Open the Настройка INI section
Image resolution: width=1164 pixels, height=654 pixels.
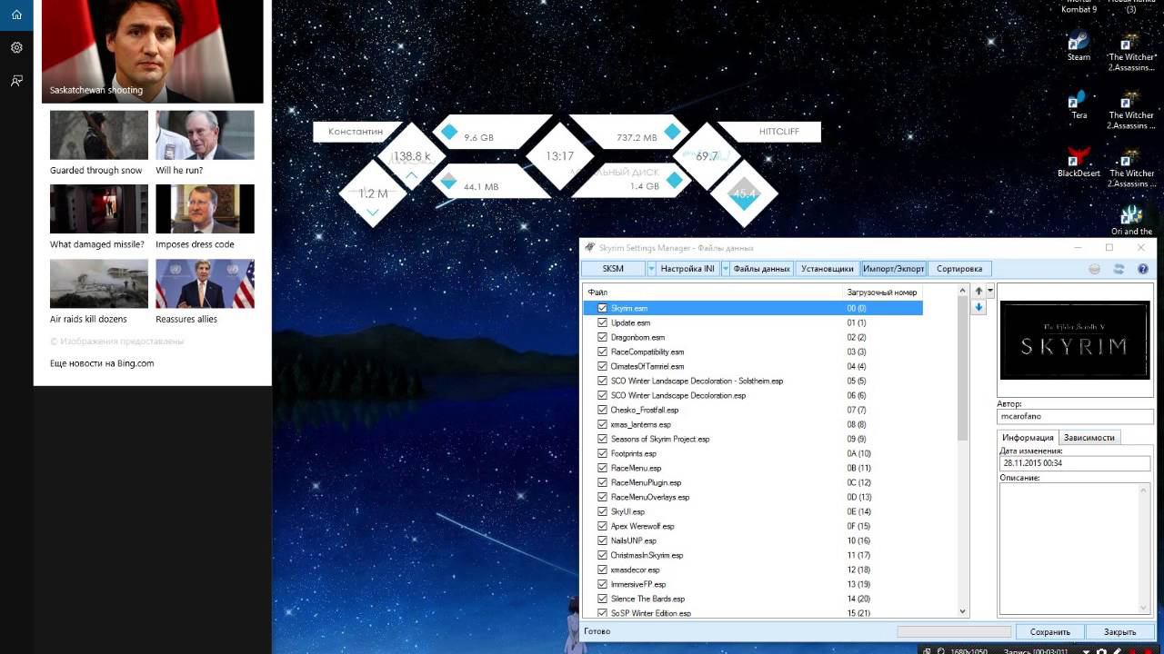click(x=688, y=269)
